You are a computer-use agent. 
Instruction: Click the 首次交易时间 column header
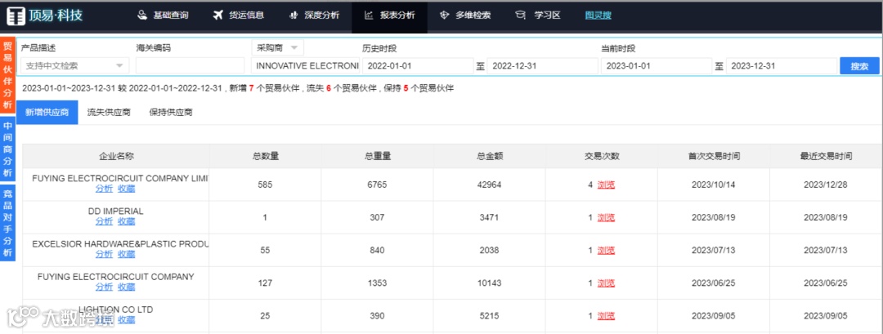pyautogui.click(x=714, y=156)
